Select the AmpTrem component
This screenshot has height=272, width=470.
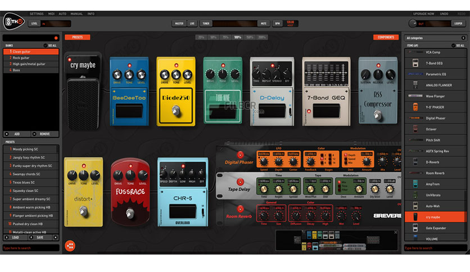tap(435, 184)
